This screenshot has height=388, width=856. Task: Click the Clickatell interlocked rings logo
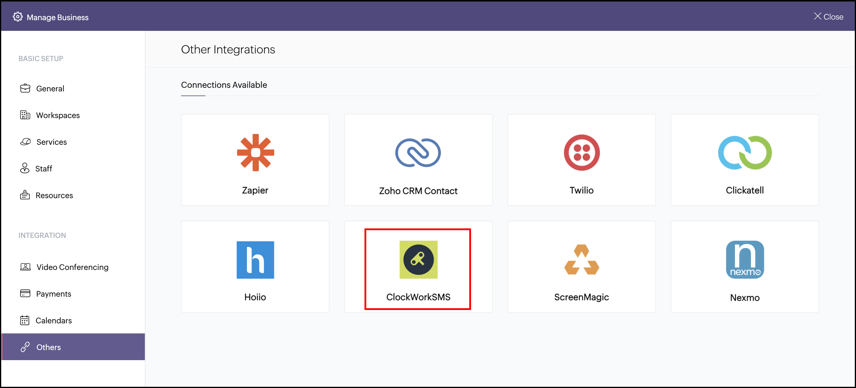click(744, 152)
